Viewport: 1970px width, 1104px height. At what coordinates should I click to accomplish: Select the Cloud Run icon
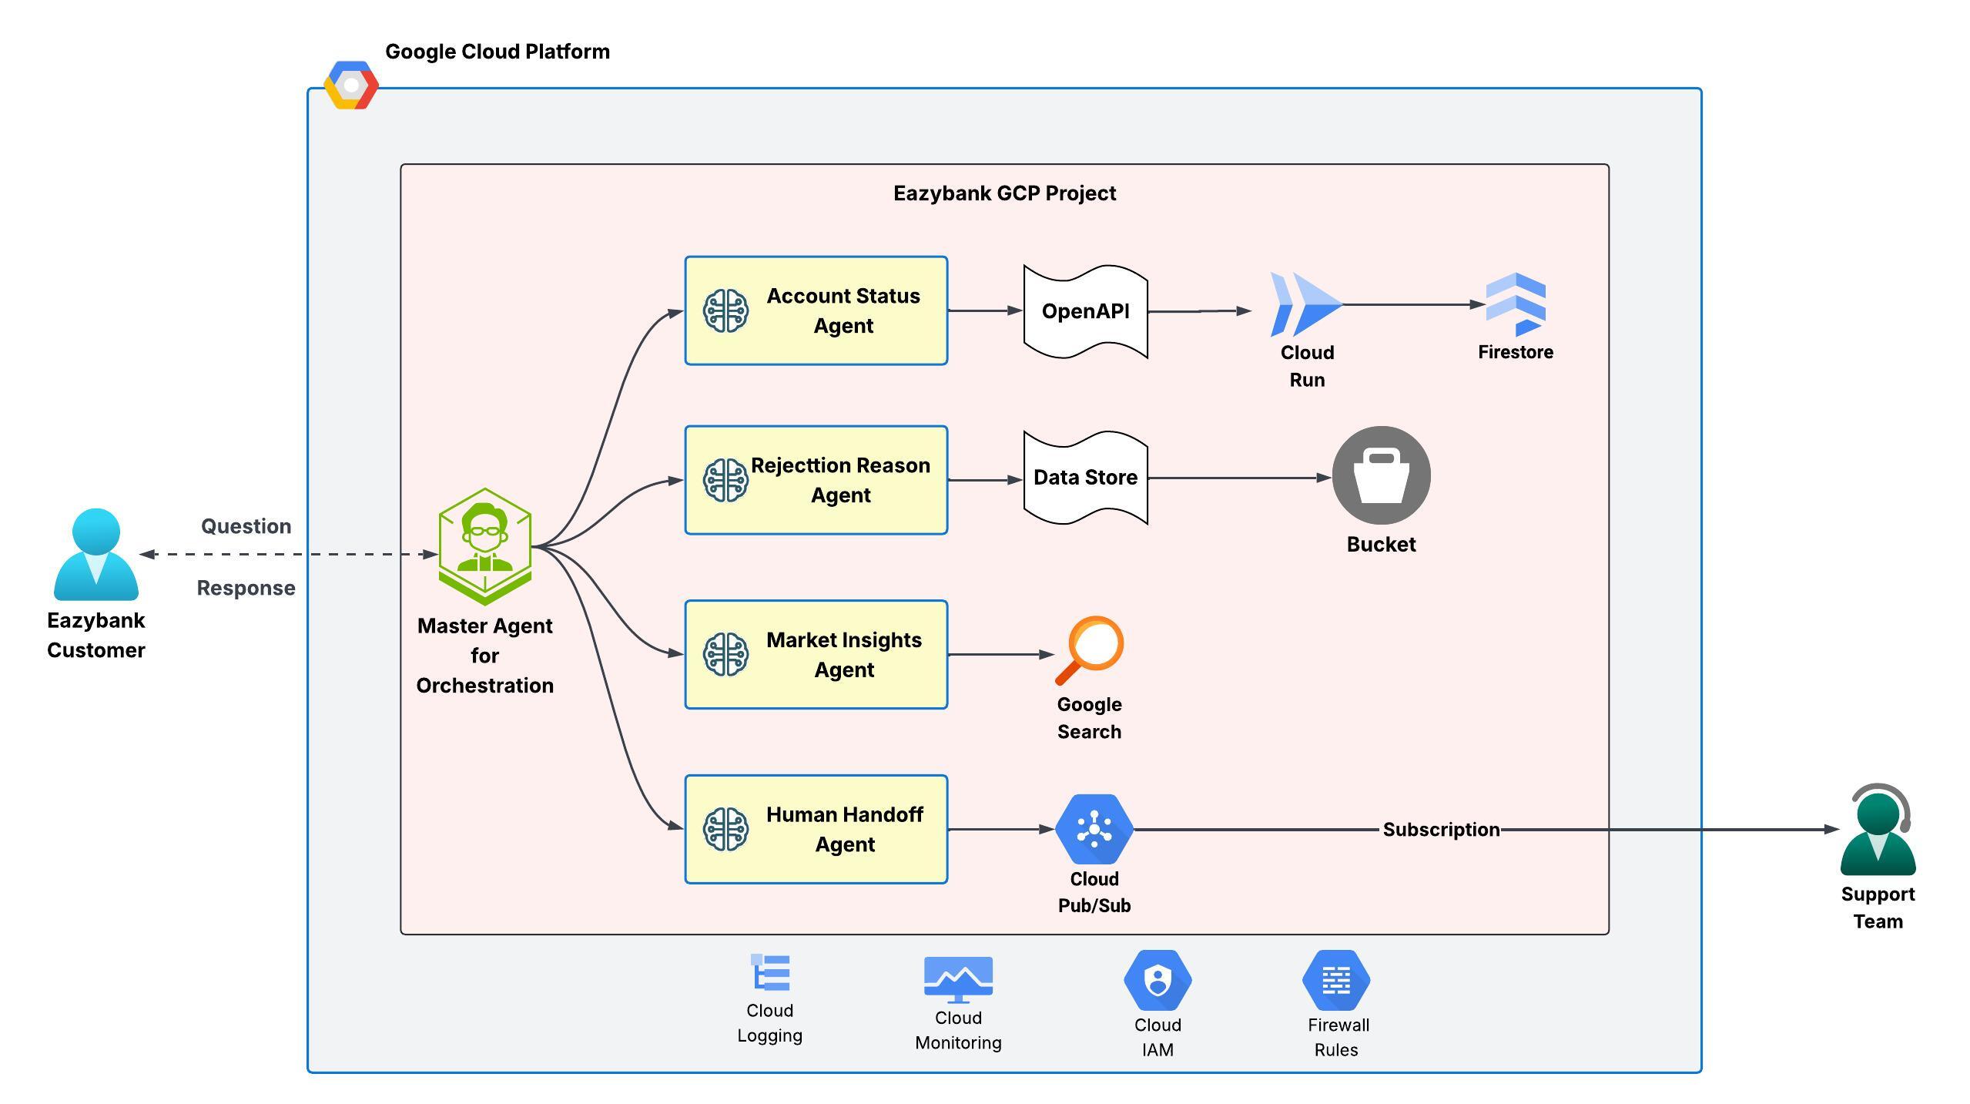1305,304
